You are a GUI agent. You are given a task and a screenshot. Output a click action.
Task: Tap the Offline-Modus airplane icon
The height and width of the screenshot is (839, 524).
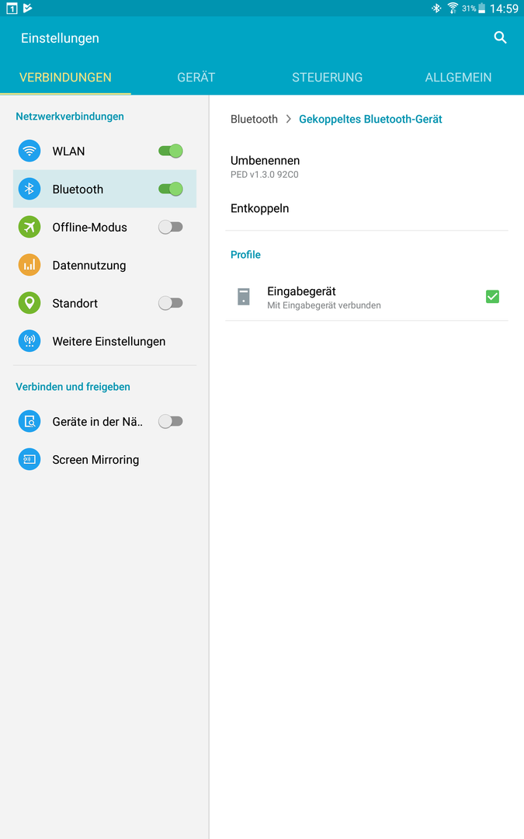click(x=29, y=227)
